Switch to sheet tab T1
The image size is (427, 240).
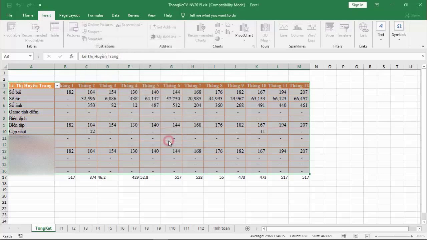61,228
